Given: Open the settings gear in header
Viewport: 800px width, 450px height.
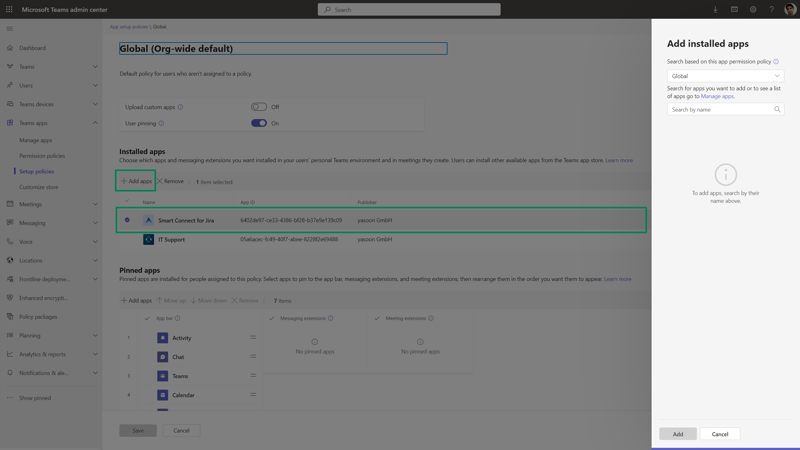Looking at the screenshot, I should point(753,9).
